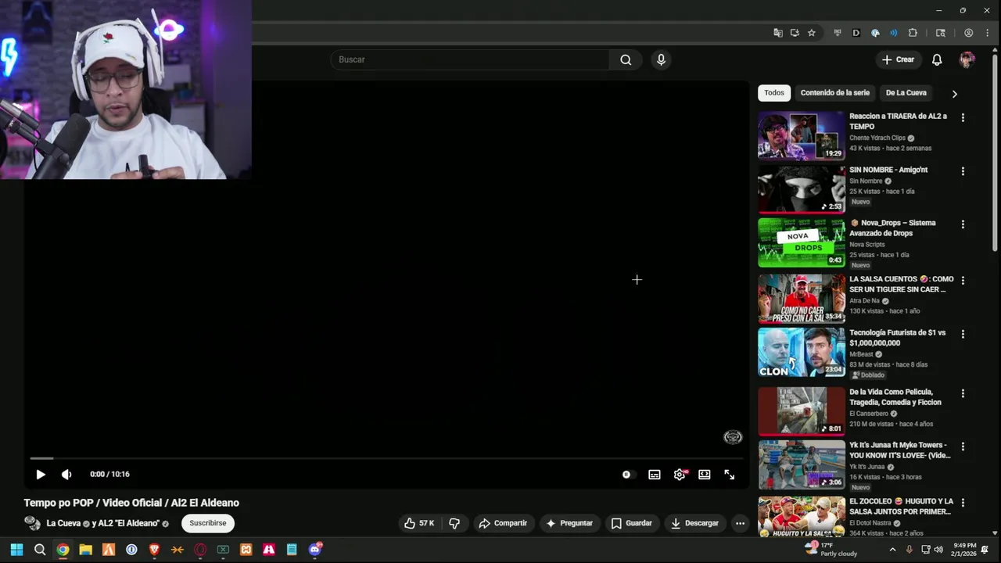Open options for De la Vida Como Pelicula
This screenshot has width=1001, height=563.
963,393
